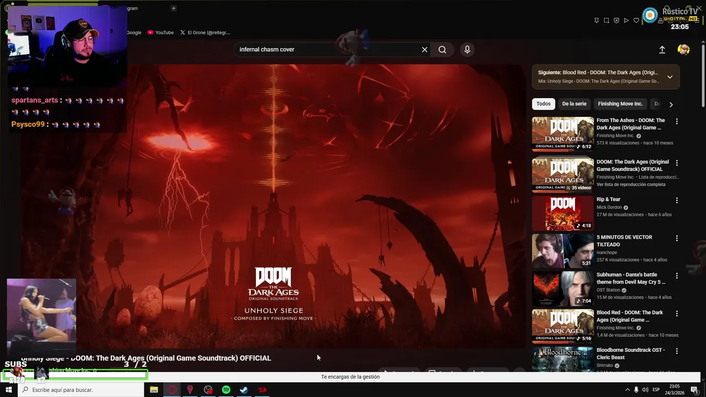Open the Windows Start menu
Image resolution: width=706 pixels, height=397 pixels.
pyautogui.click(x=8, y=390)
